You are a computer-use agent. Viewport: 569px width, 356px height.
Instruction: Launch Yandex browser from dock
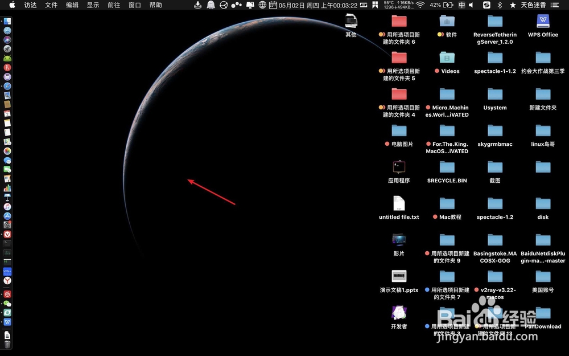(x=7, y=280)
